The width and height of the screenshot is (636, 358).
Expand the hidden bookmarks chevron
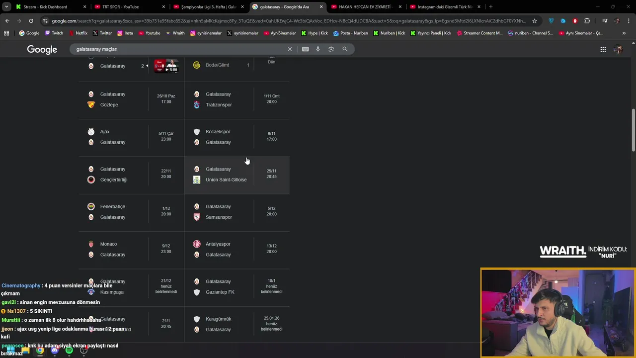pyautogui.click(x=624, y=33)
